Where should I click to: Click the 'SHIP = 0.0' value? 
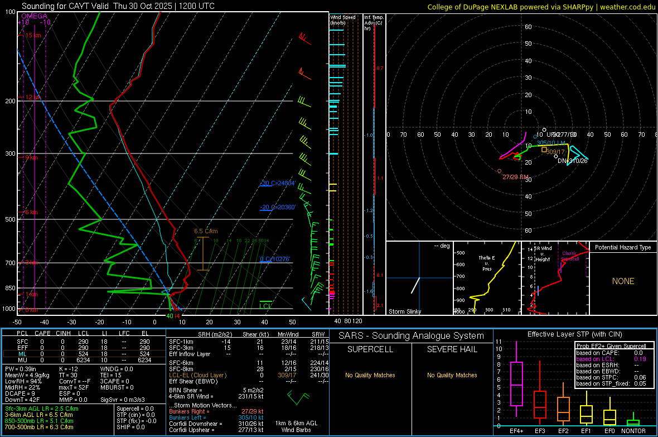click(130, 427)
